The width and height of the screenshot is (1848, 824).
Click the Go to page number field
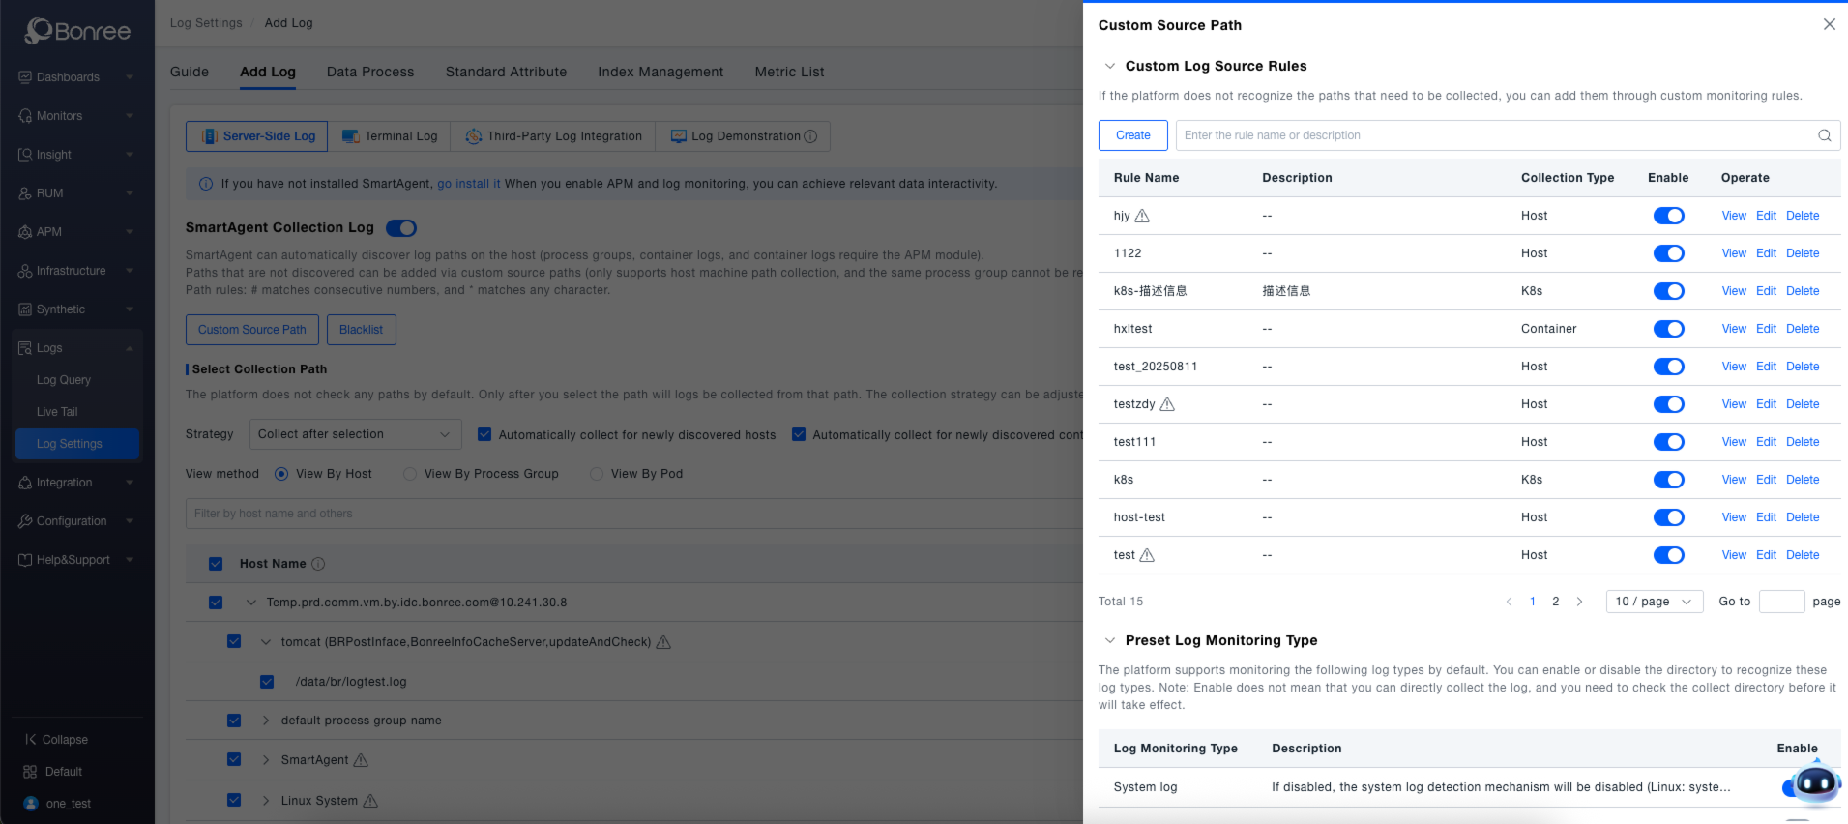click(1781, 602)
